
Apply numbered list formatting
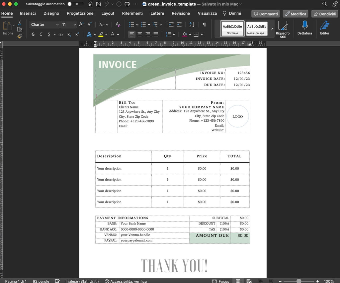coord(143,24)
